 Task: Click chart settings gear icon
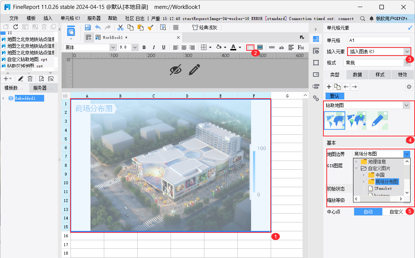pyautogui.click(x=409, y=87)
